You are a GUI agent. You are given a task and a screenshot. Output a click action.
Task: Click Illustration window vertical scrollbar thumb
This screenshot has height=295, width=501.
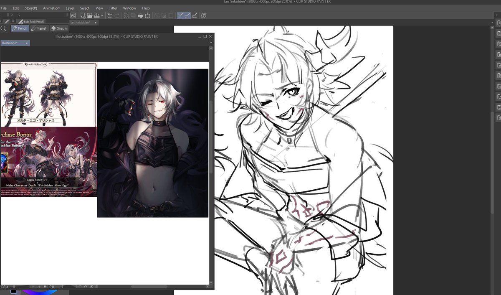(211, 137)
